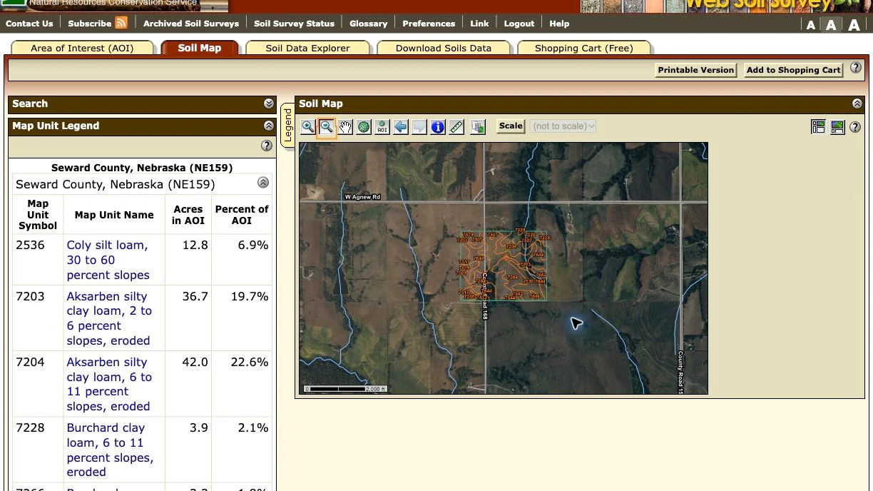This screenshot has height=491, width=873.
Task: Open the Shopping Cart (Free) tab
Action: pos(584,48)
